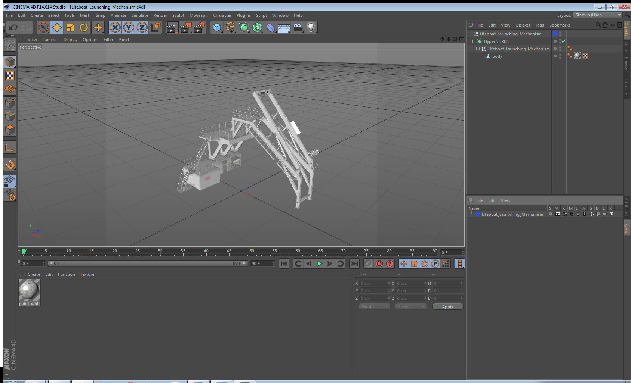The image size is (631, 383).
Task: Open the viewport Cameras menu
Action: (x=50, y=40)
